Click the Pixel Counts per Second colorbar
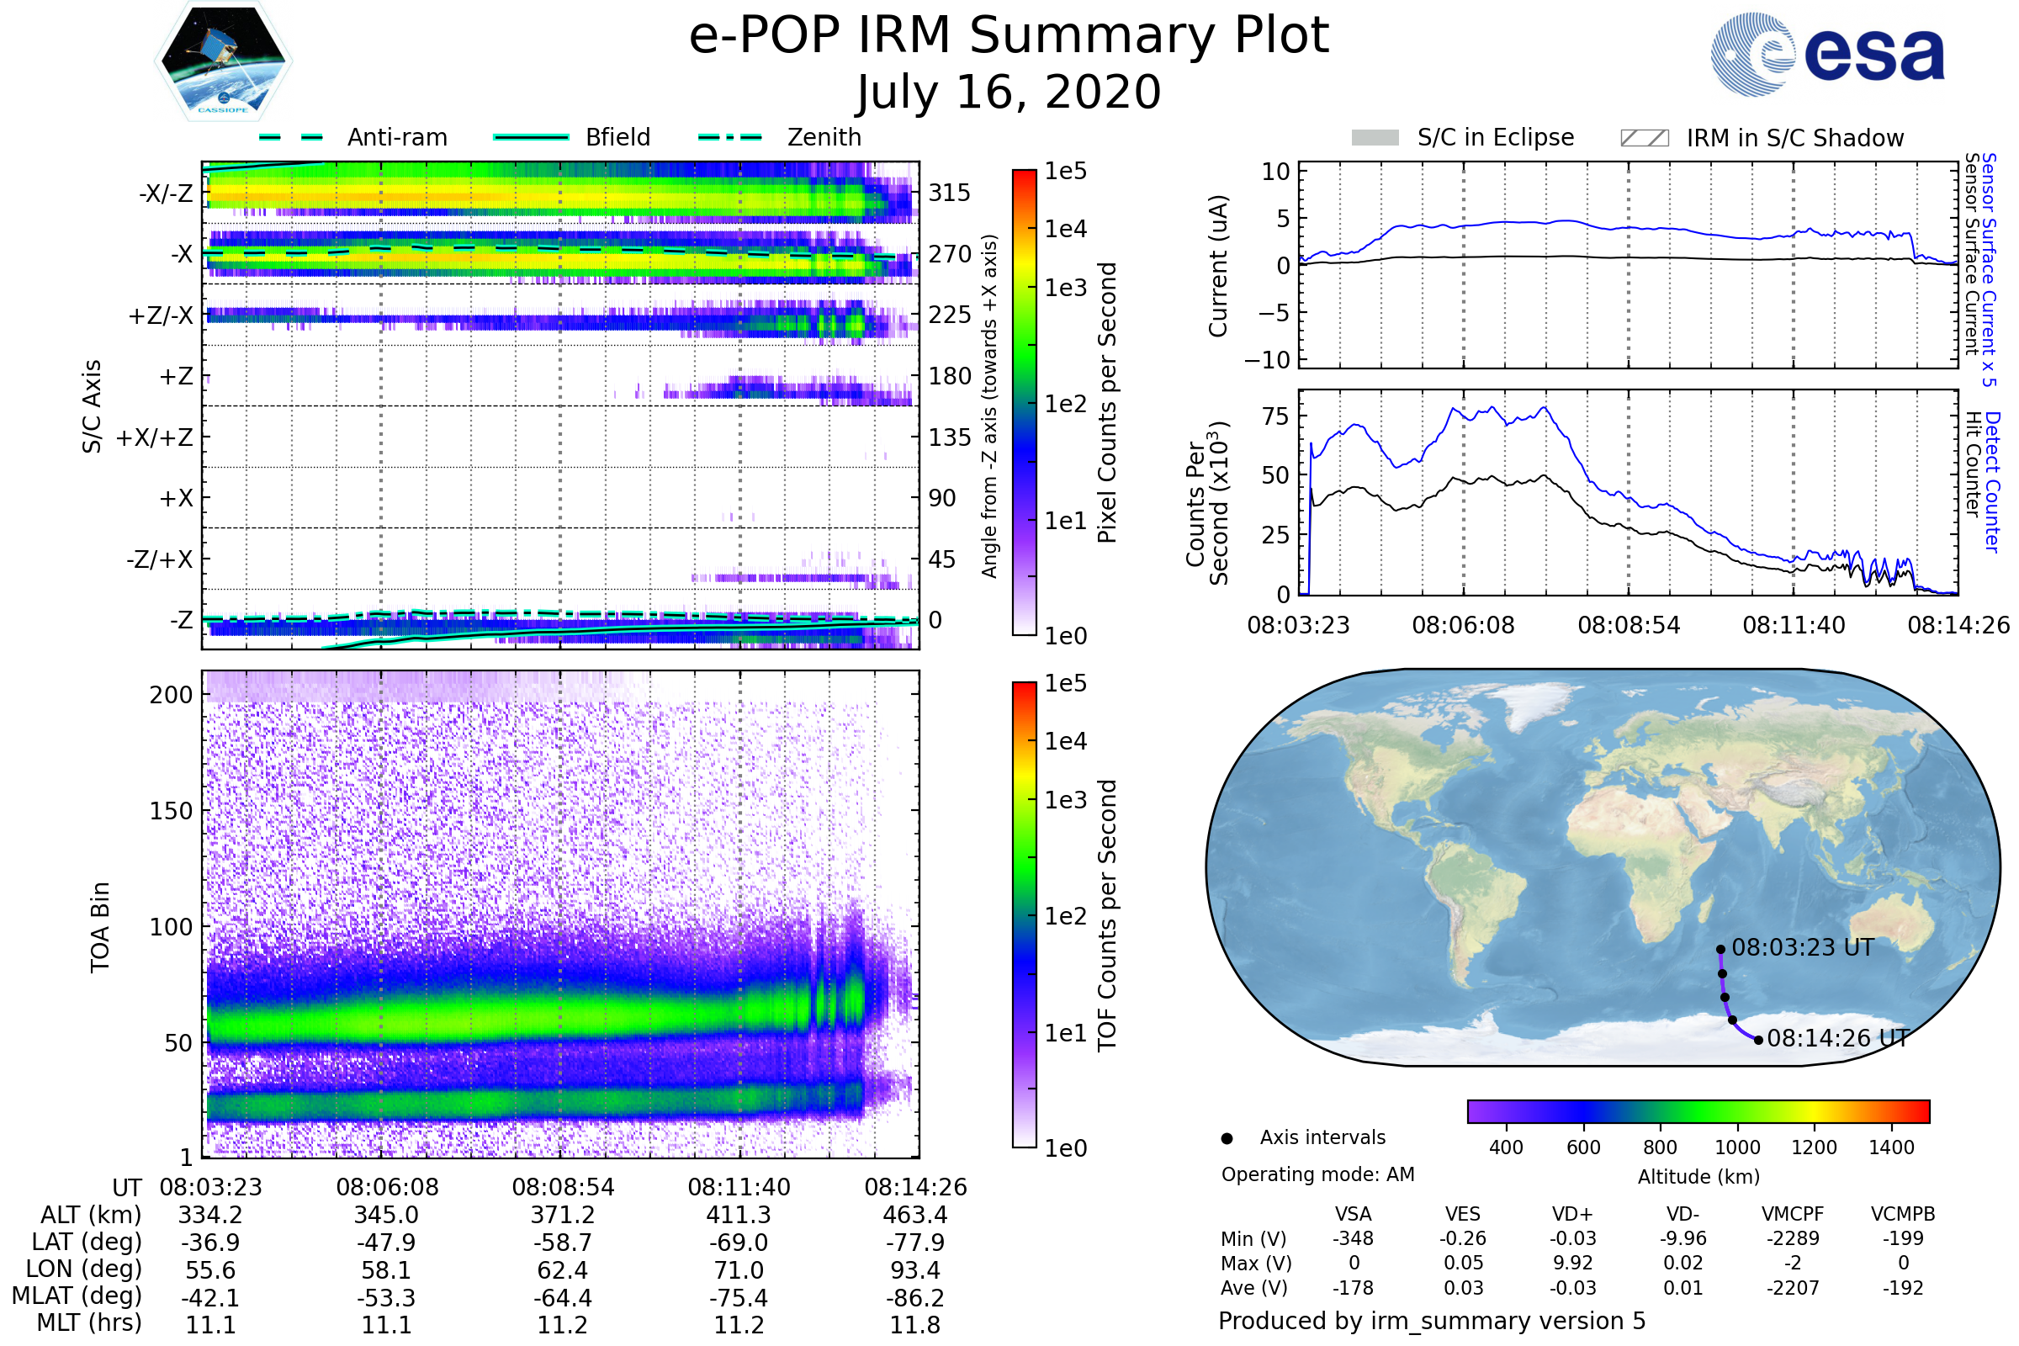This screenshot has width=2019, height=1346. point(1024,403)
